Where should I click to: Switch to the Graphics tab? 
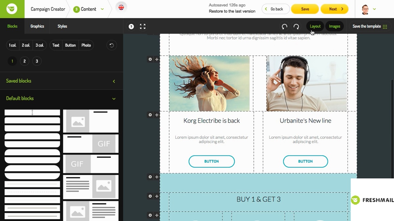tap(37, 26)
